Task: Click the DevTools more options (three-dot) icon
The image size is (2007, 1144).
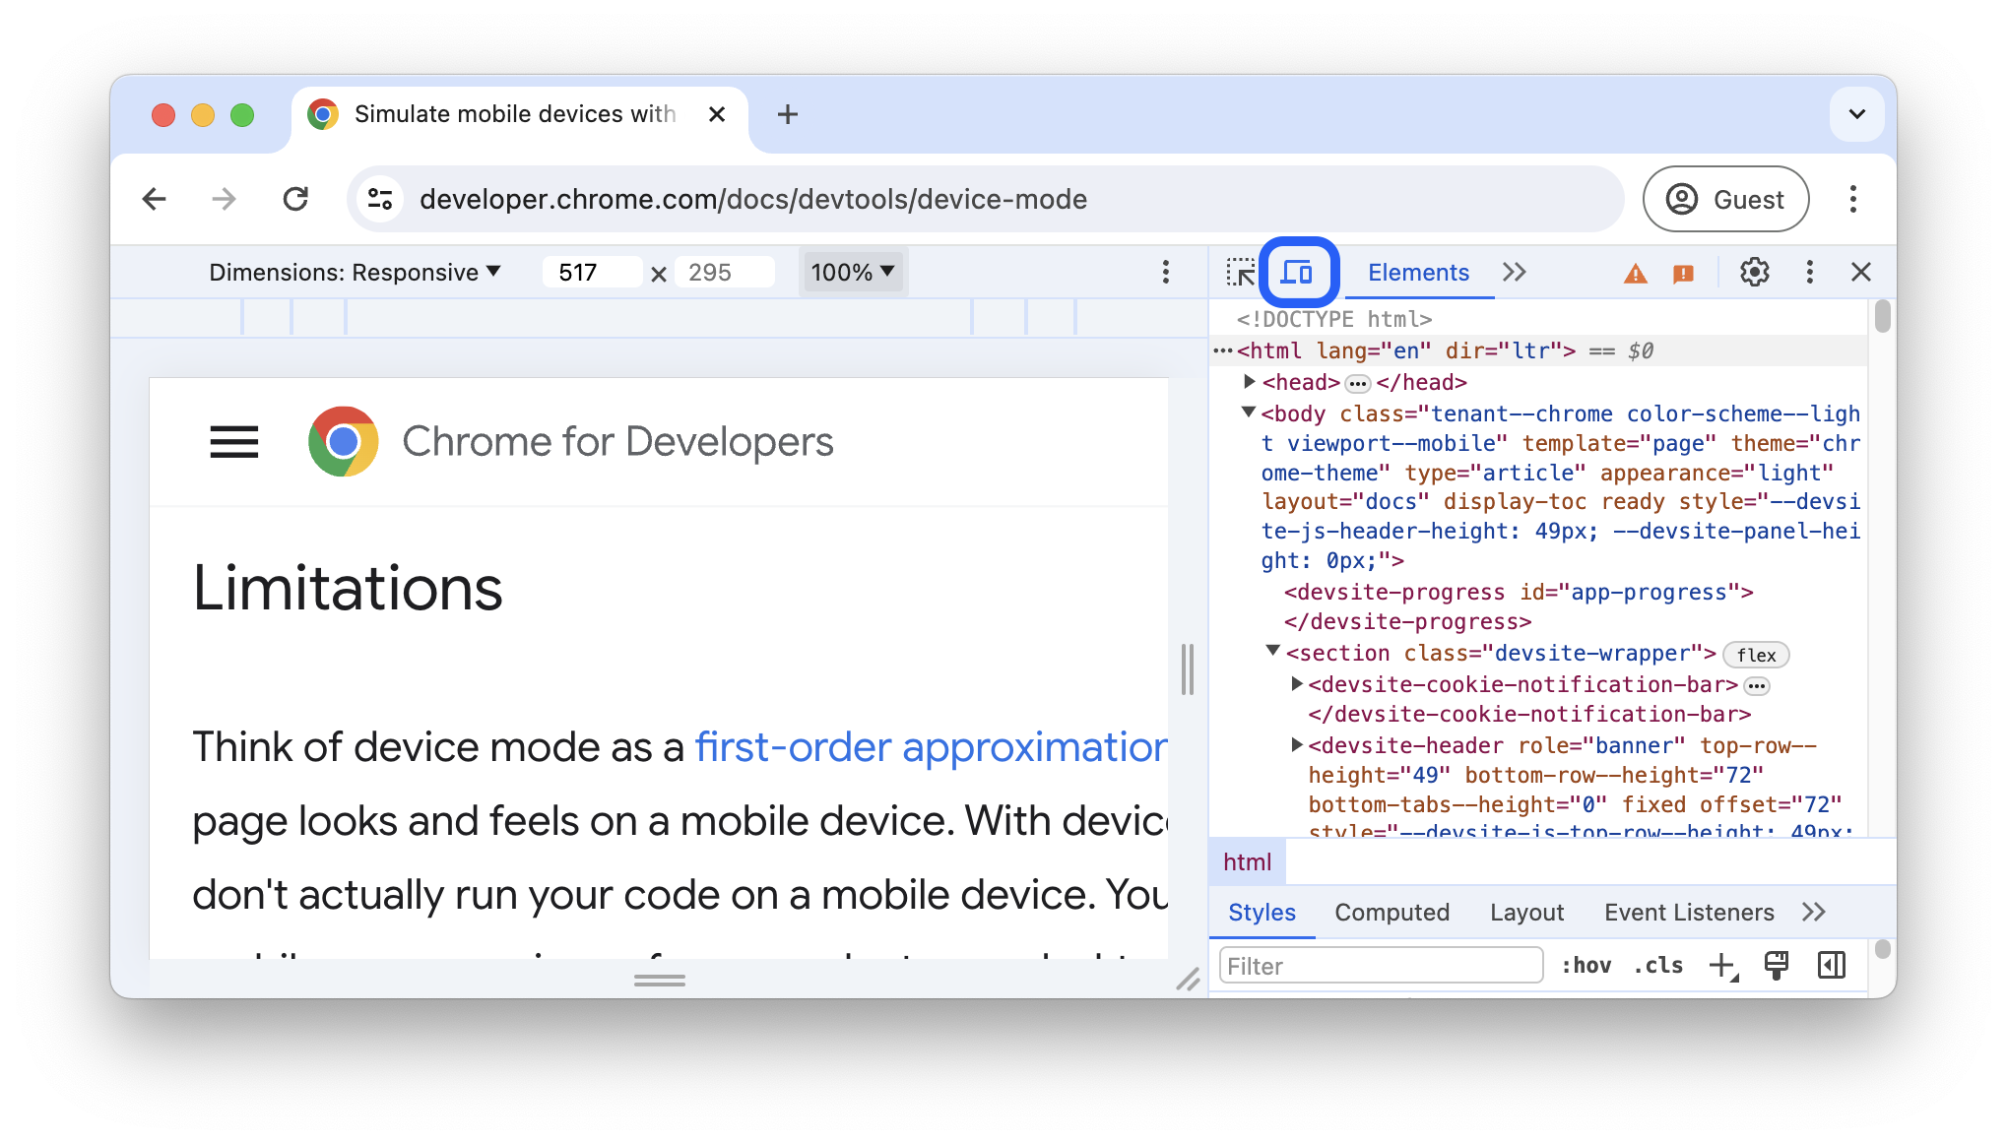Action: pyautogui.click(x=1810, y=272)
